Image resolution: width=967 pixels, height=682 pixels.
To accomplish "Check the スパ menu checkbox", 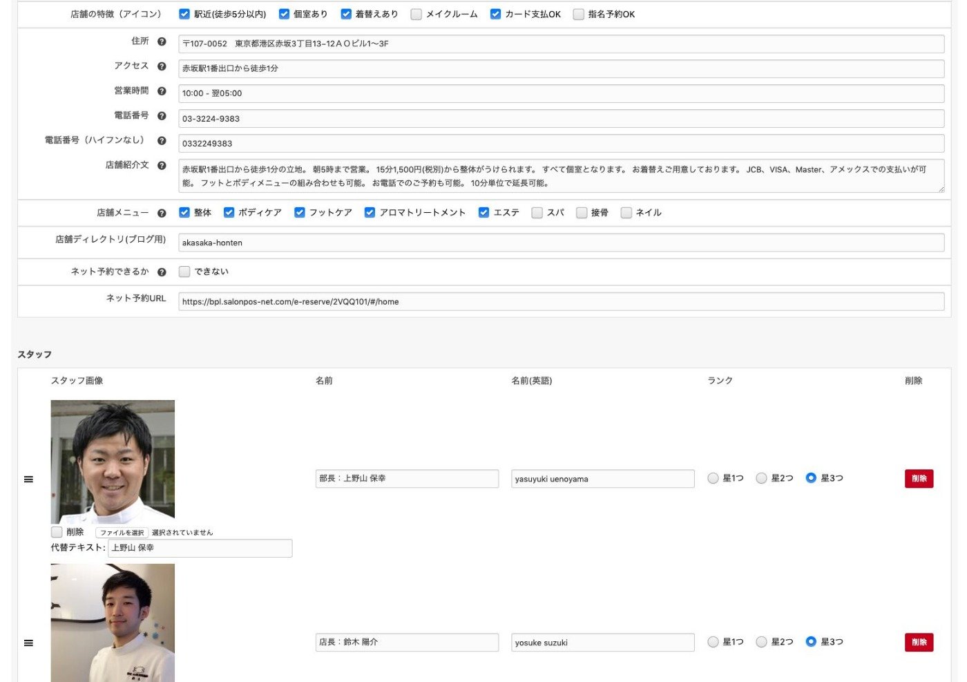I will tap(537, 213).
